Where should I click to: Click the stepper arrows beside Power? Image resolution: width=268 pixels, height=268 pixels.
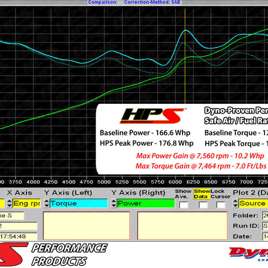point(114,203)
